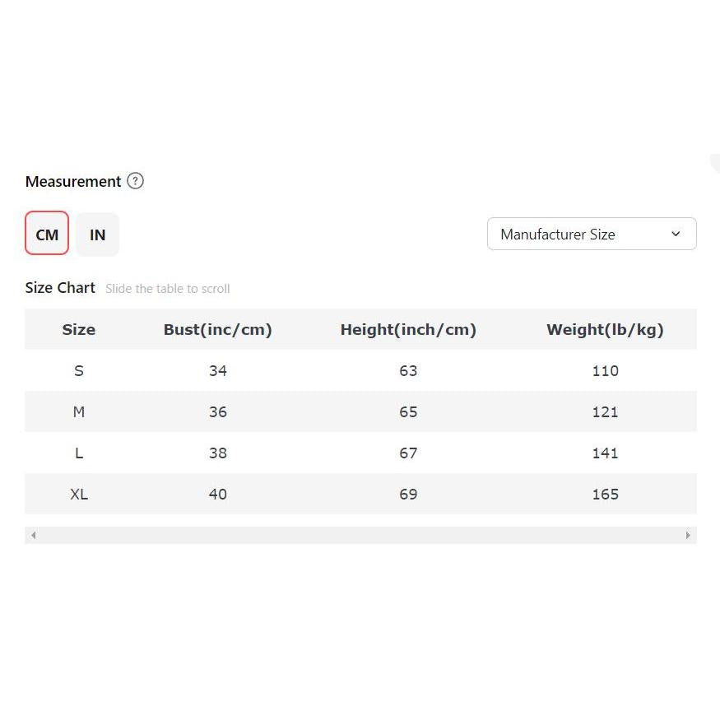720x720 pixels.
Task: Click the Size Chart heading
Action: pos(60,288)
